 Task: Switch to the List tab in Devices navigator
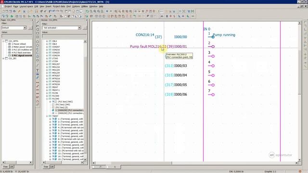click(52, 167)
